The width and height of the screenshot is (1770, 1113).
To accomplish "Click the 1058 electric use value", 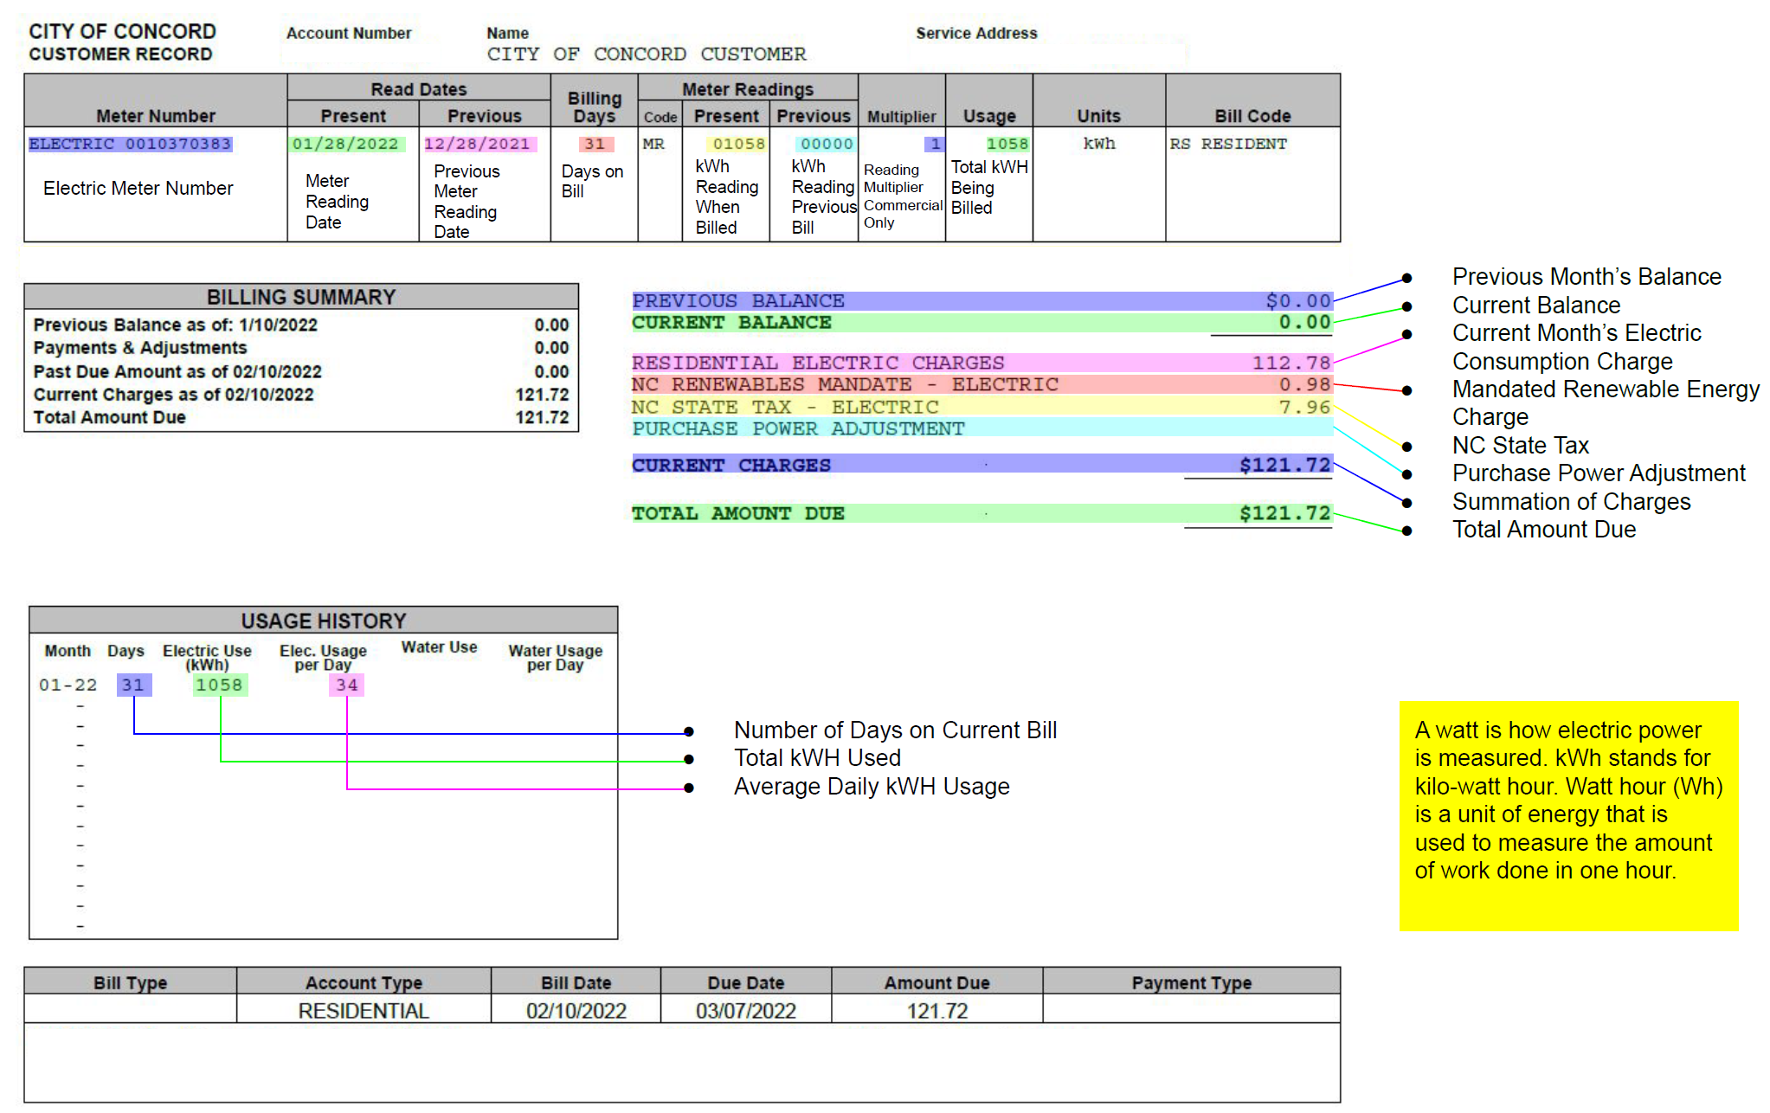I will click(x=220, y=685).
